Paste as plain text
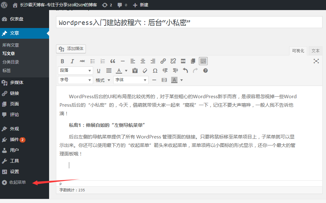326x203 pixels. pos(135,71)
